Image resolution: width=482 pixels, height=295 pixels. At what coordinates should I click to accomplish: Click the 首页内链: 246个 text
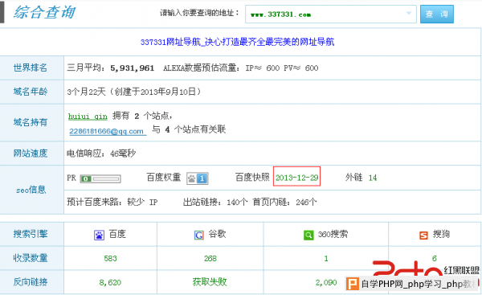coord(284,202)
